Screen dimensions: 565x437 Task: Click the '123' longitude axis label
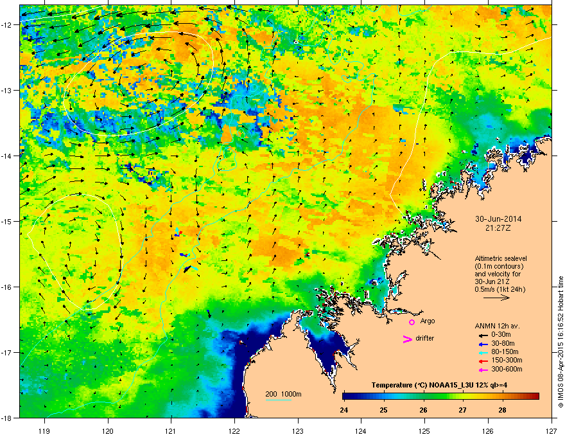coord(298,431)
